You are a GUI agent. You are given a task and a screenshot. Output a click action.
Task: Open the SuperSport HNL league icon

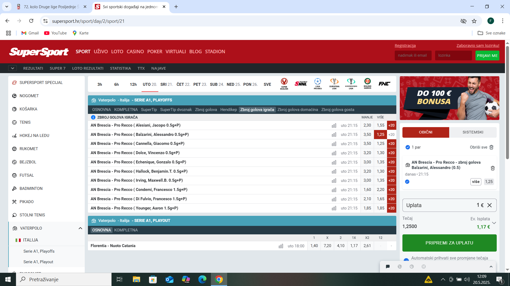click(x=301, y=84)
